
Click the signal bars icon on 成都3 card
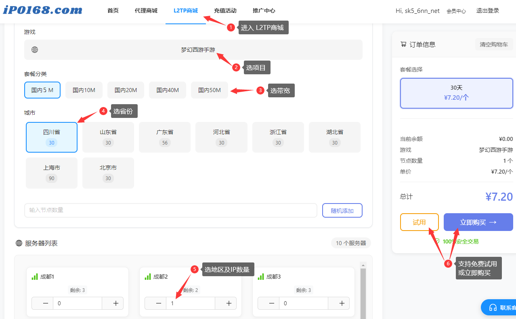pos(261,276)
